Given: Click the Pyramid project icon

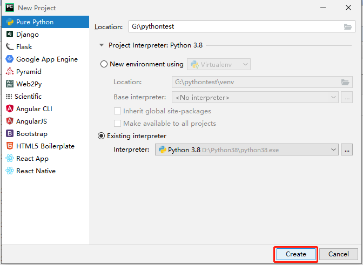Looking at the screenshot, I should (x=10, y=72).
